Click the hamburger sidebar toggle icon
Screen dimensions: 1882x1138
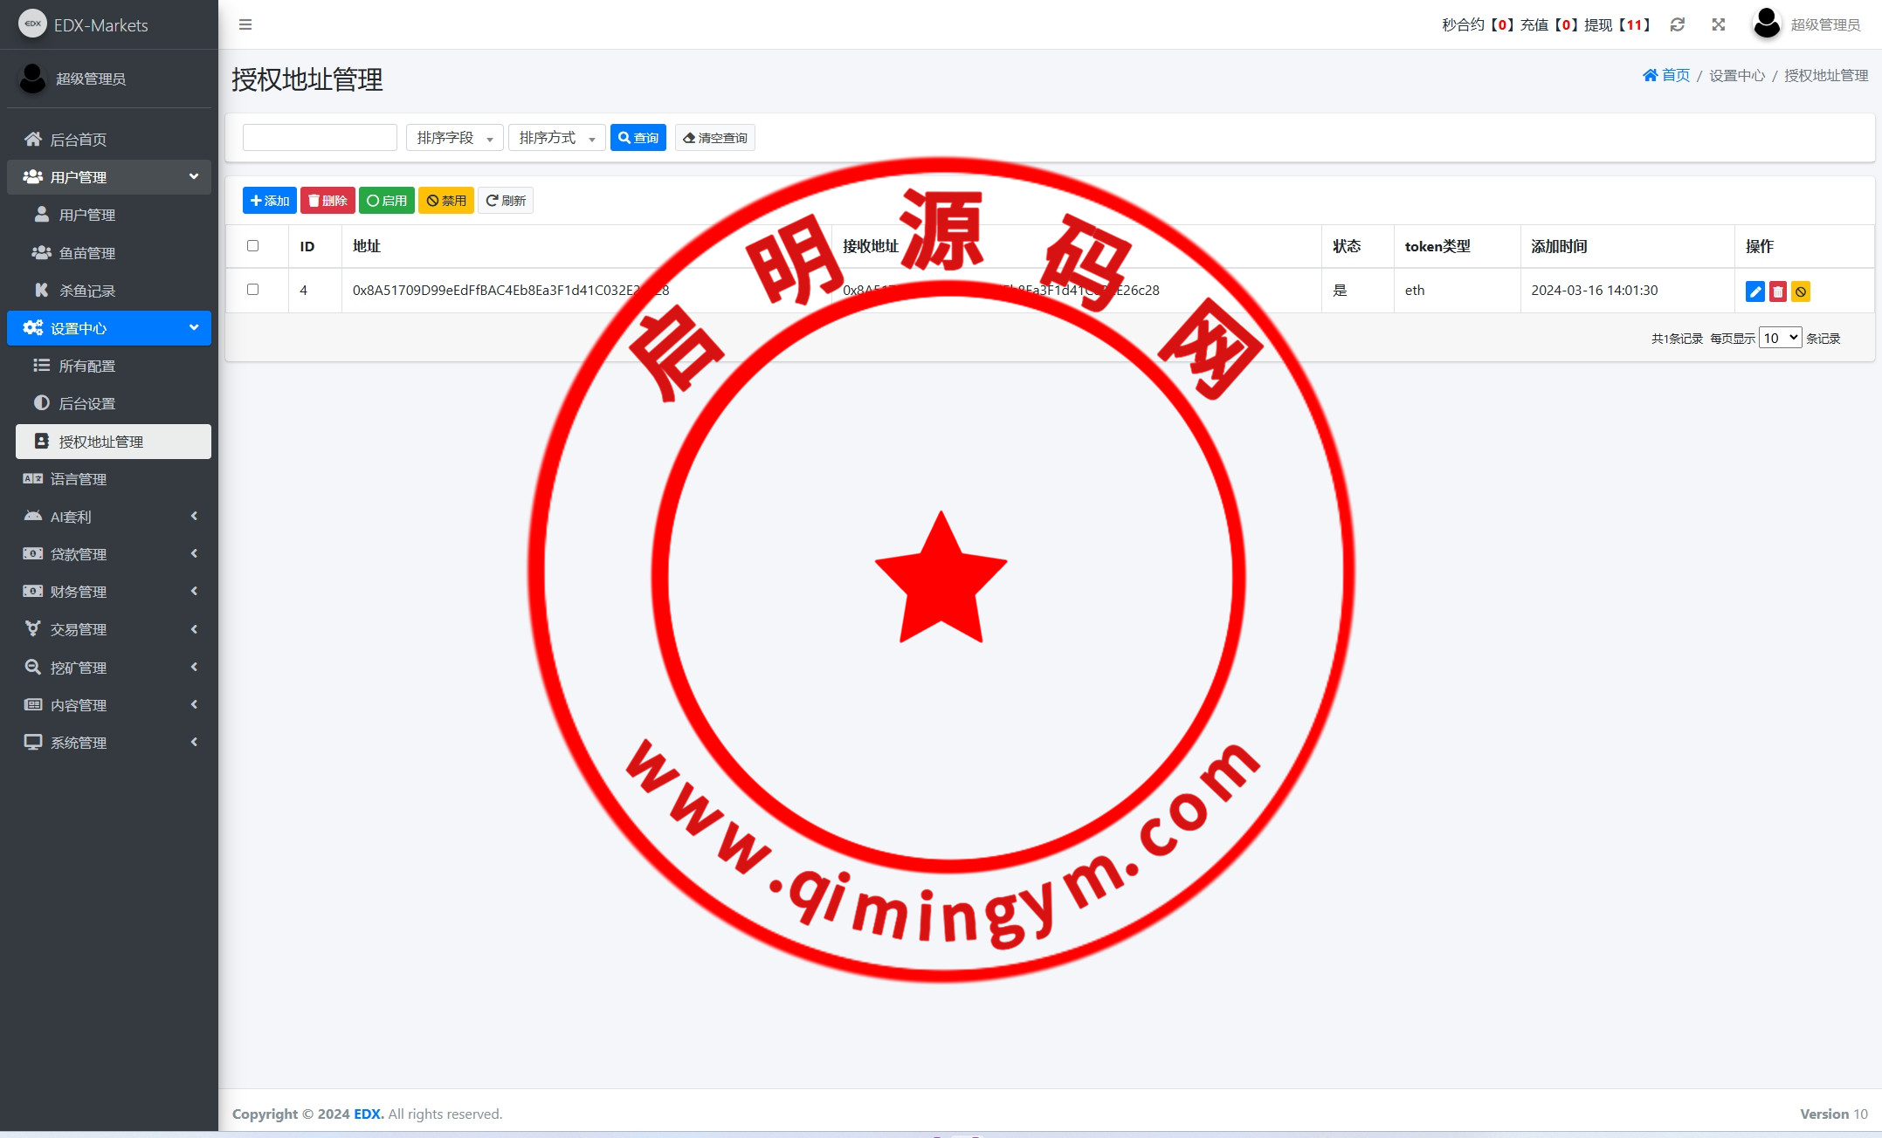click(245, 24)
